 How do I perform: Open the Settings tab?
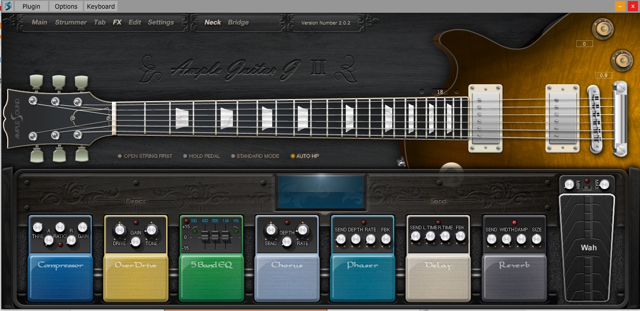161,22
